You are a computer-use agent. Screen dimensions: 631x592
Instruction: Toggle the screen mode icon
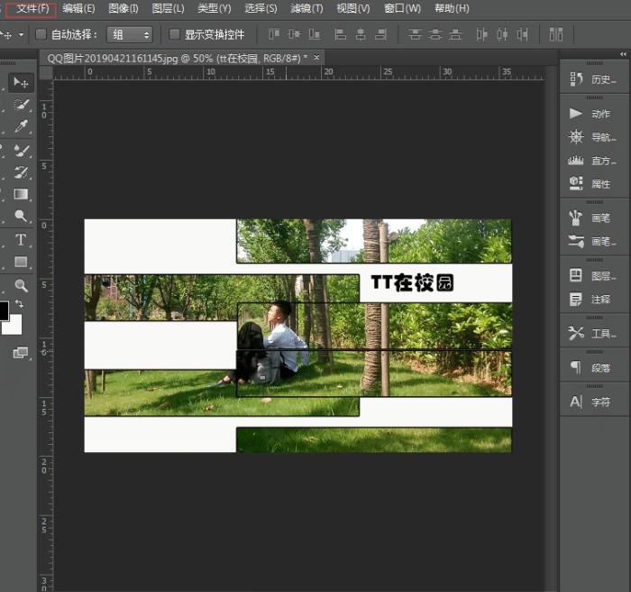point(21,353)
